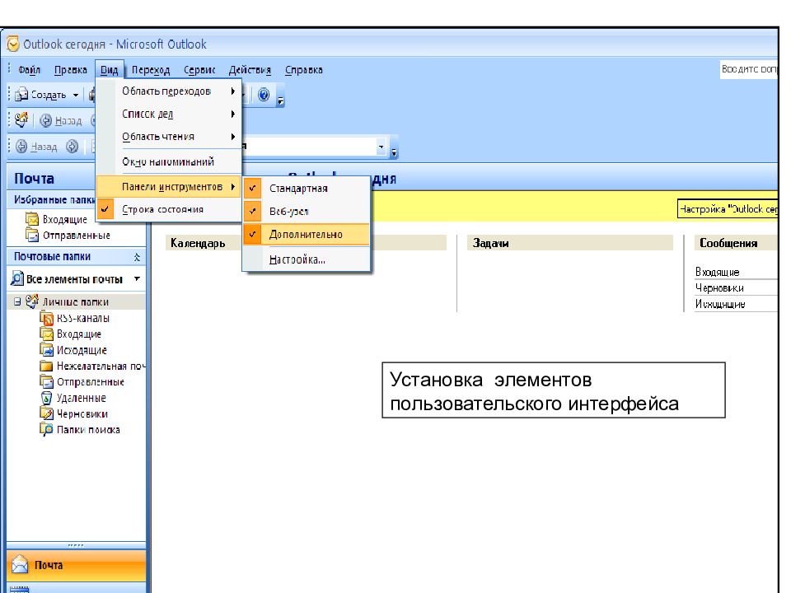Viewport: 791px width, 593px height.
Task: Click the Папки поиска magnifier icon
Action: point(46,430)
